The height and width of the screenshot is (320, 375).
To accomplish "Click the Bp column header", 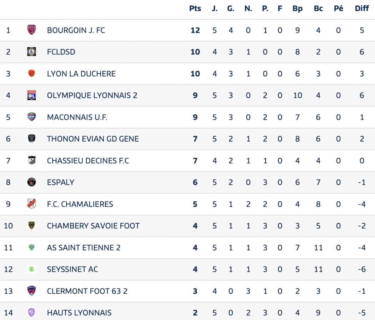I will click(297, 9).
